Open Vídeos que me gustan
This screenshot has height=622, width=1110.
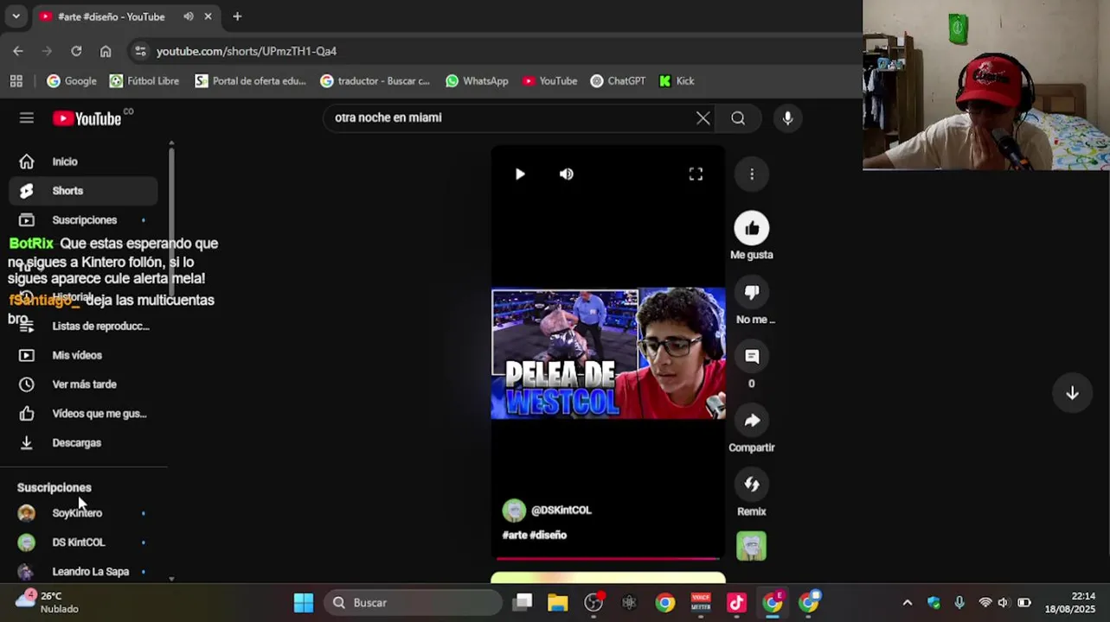pos(84,414)
